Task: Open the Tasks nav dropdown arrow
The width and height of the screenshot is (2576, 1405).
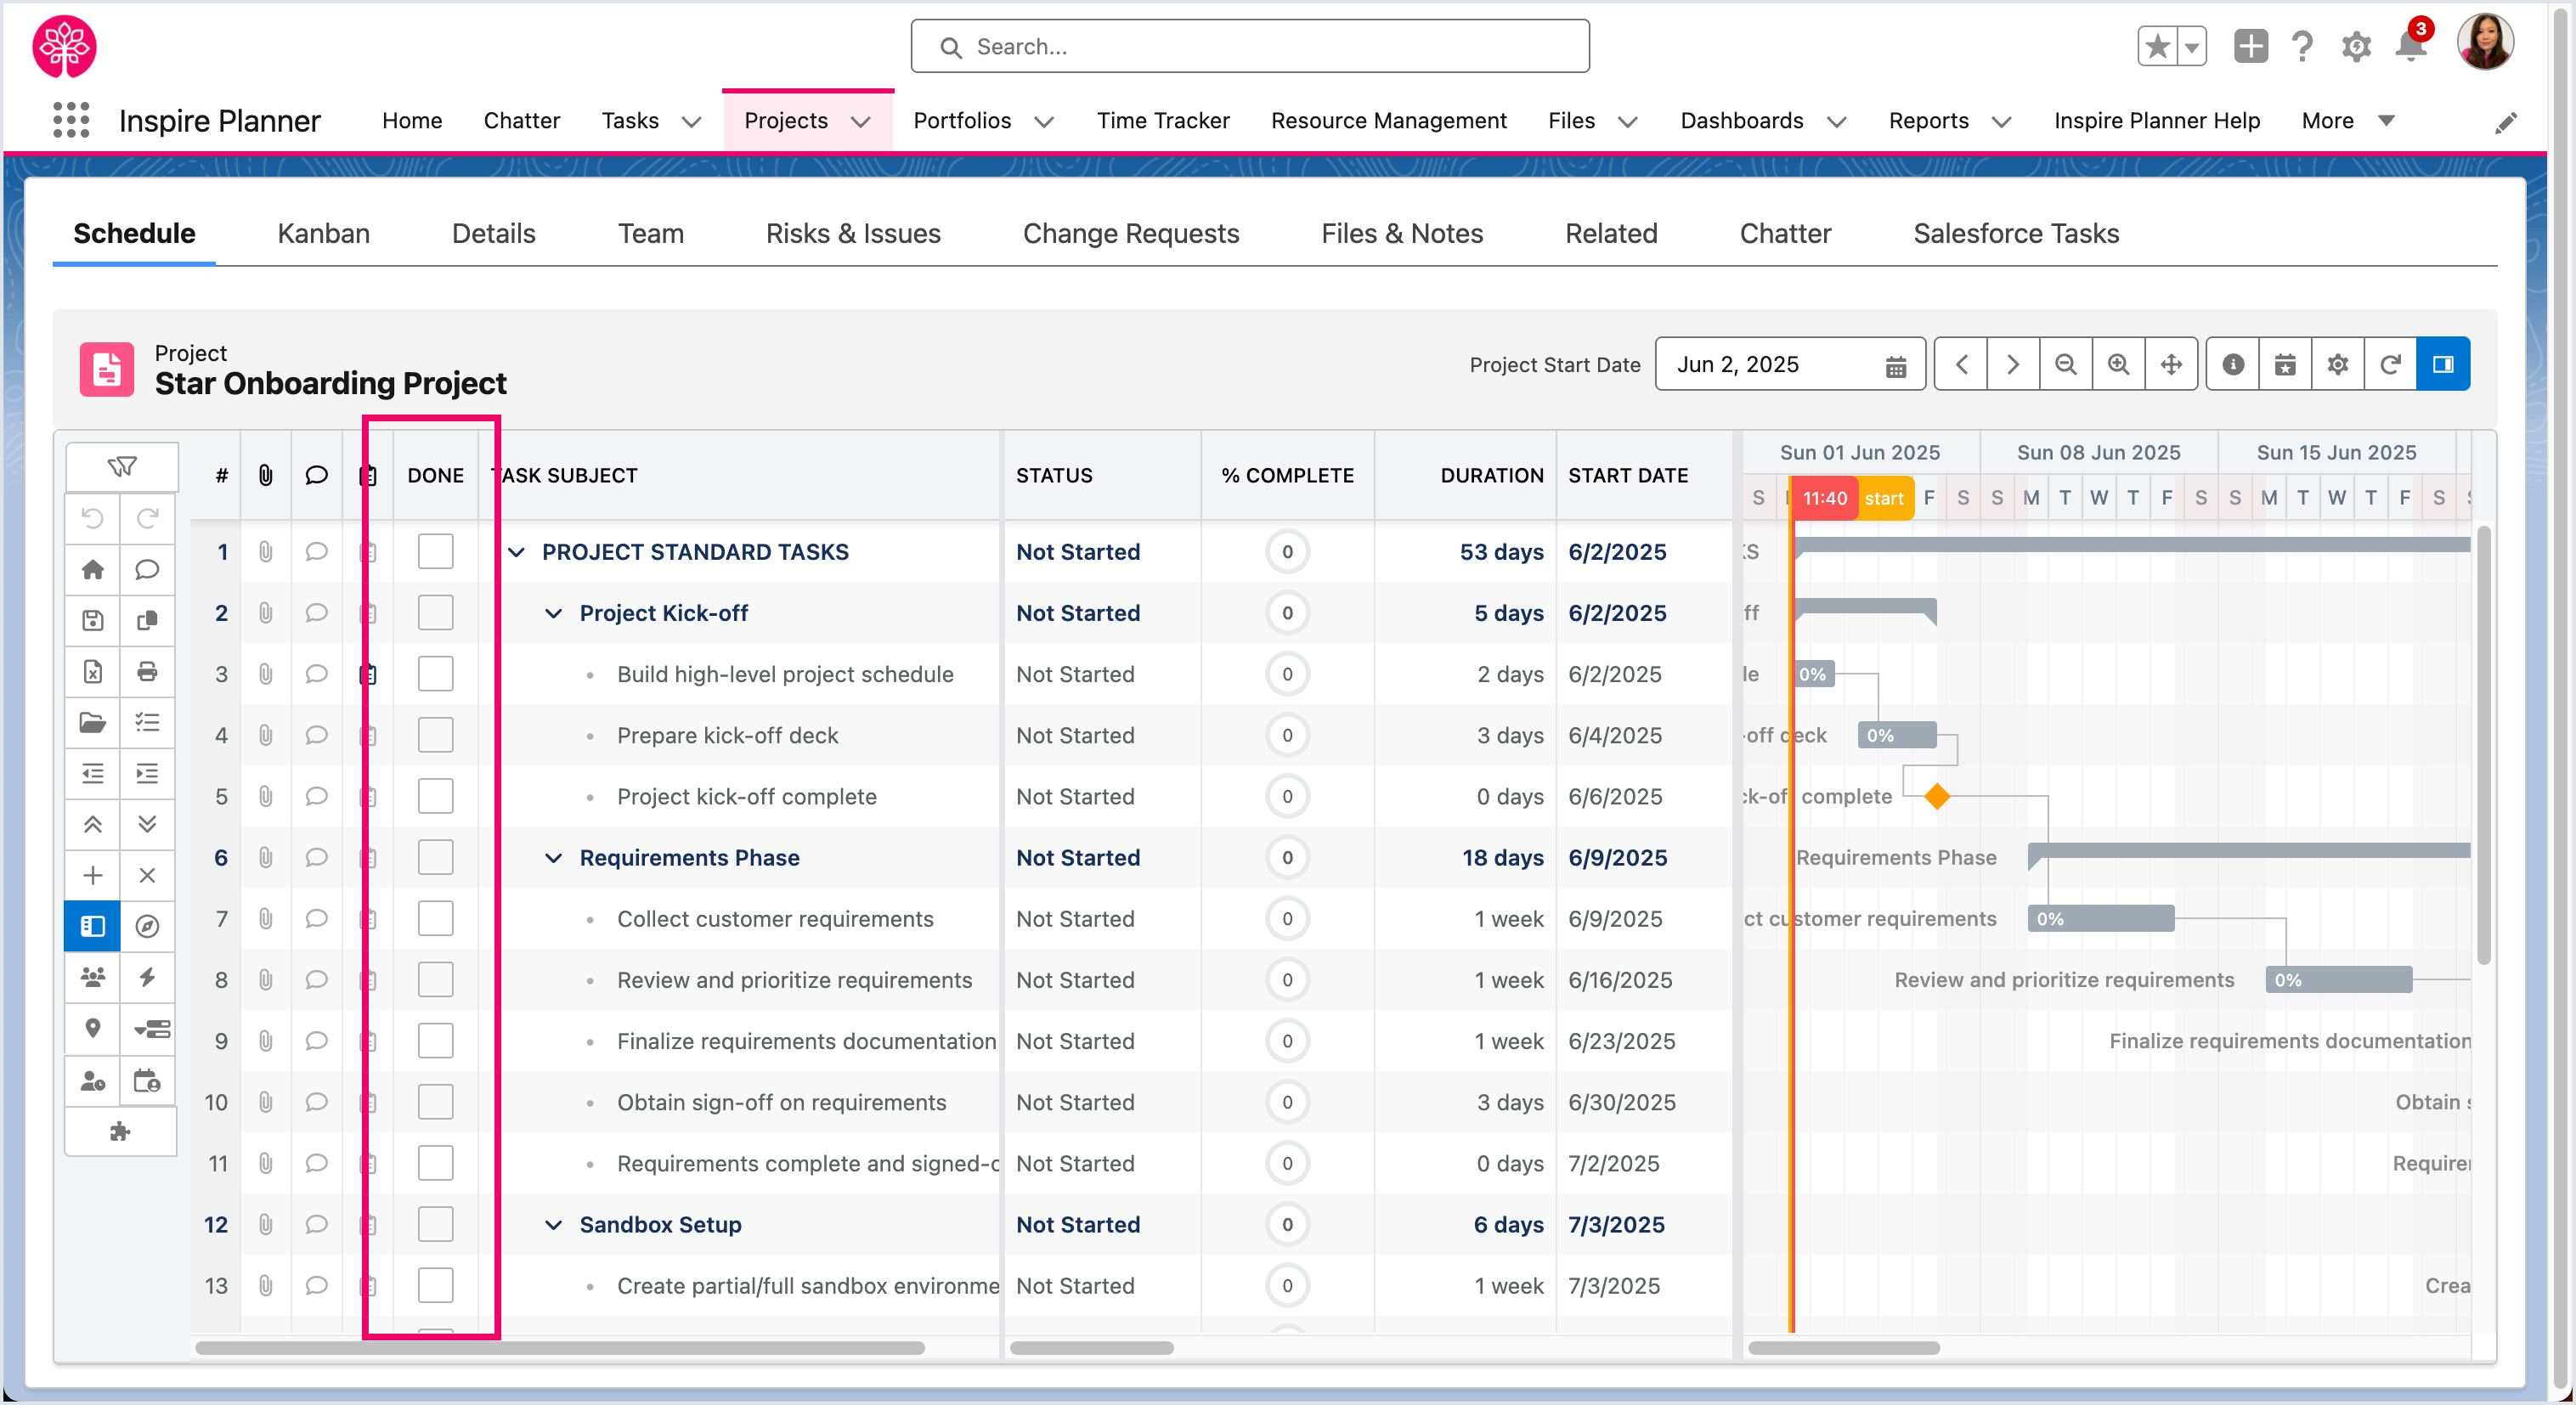Action: point(691,121)
